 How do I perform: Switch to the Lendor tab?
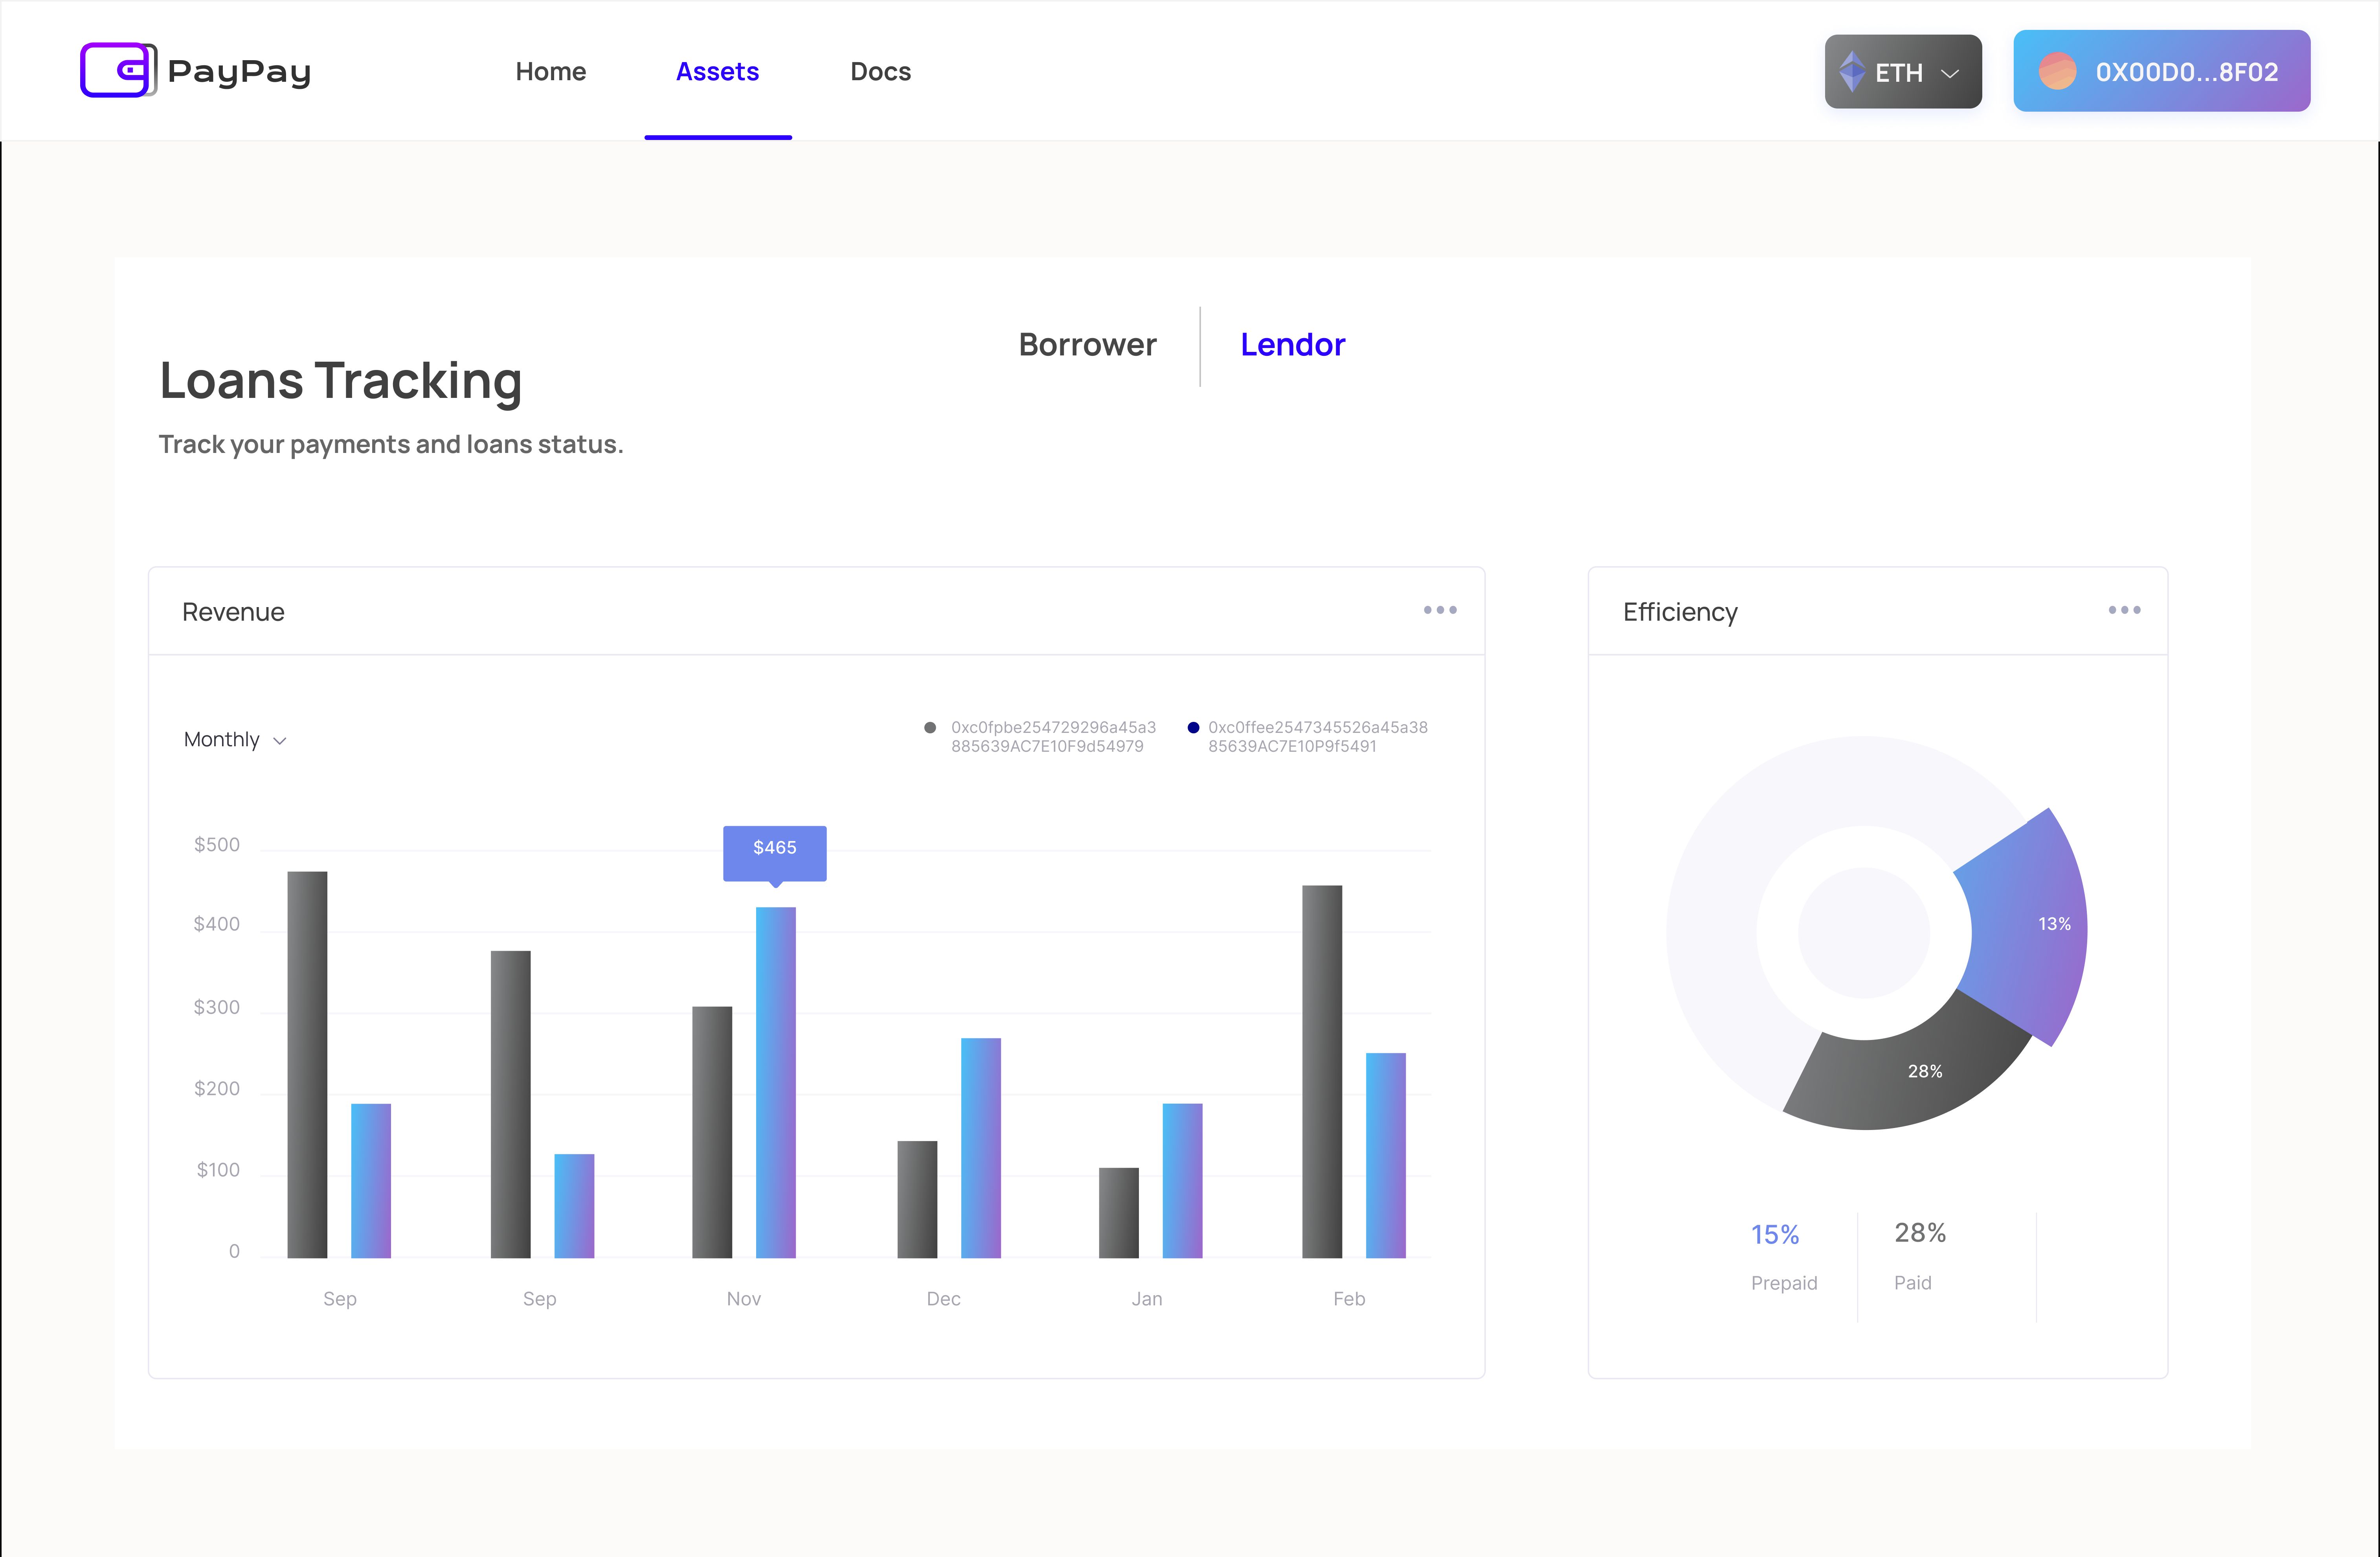1293,345
